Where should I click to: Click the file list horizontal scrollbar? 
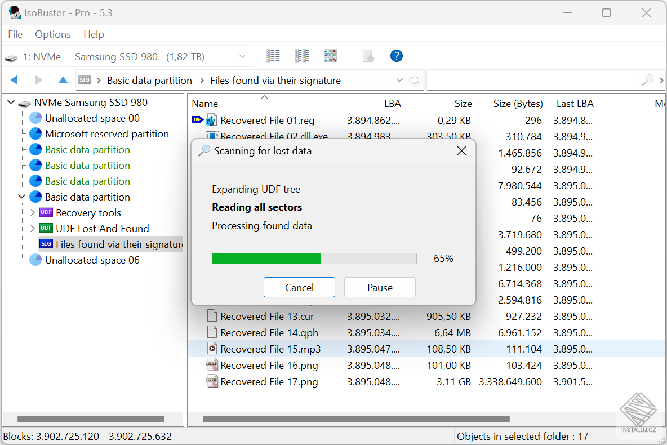point(356,419)
